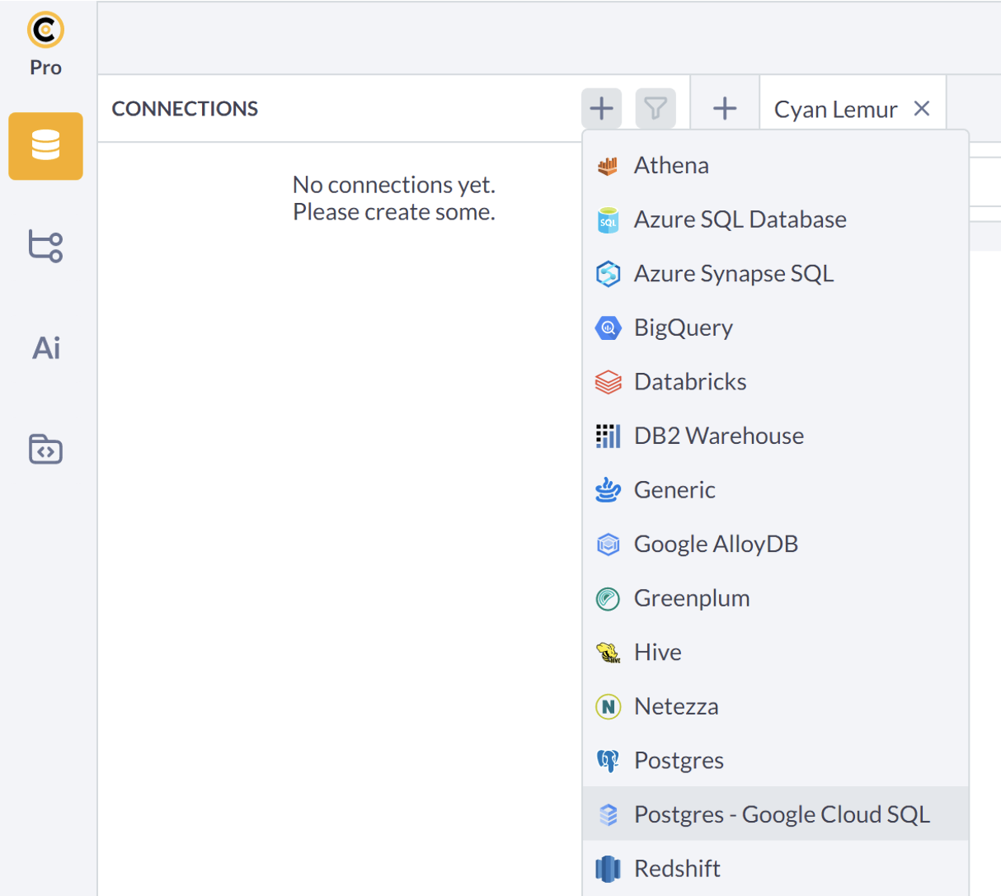This screenshot has width=1001, height=896.
Task: Select the Generic connection option
Action: point(674,490)
